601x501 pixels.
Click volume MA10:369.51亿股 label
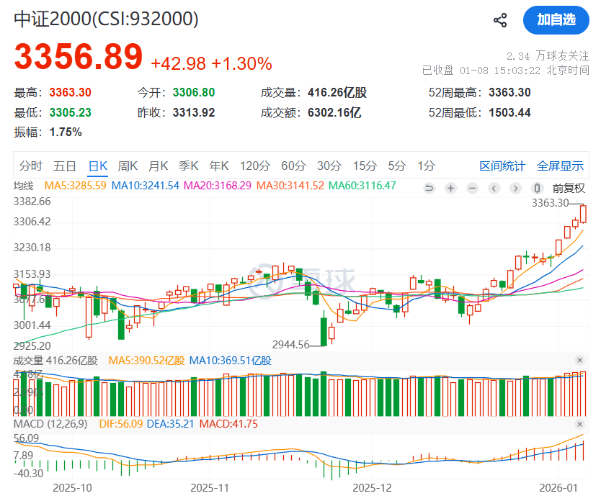pyautogui.click(x=231, y=361)
